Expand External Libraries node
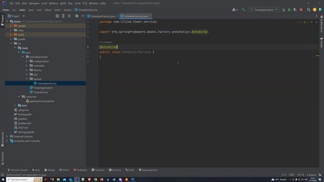 coord(7,136)
